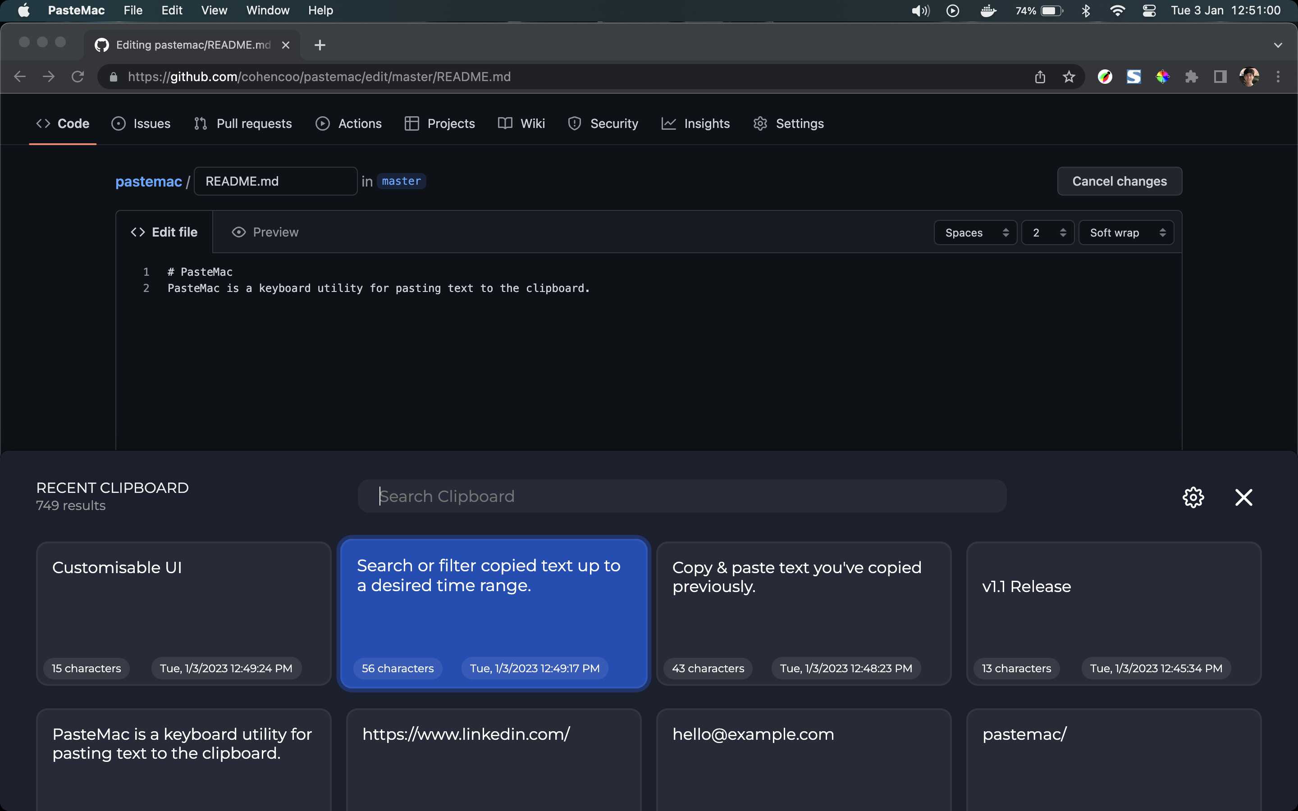Open the browser three-dot menu
1298x811 pixels.
(1278, 77)
